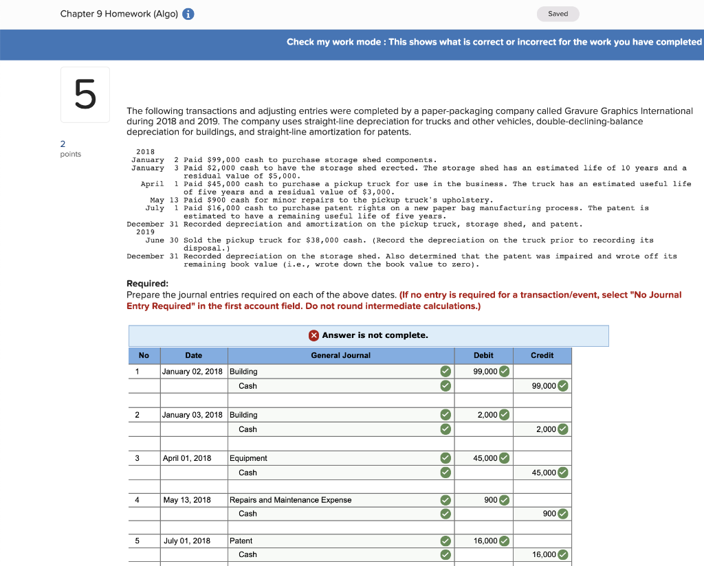704x566 pixels.
Task: Click the 'Date' column header
Action: [194, 355]
